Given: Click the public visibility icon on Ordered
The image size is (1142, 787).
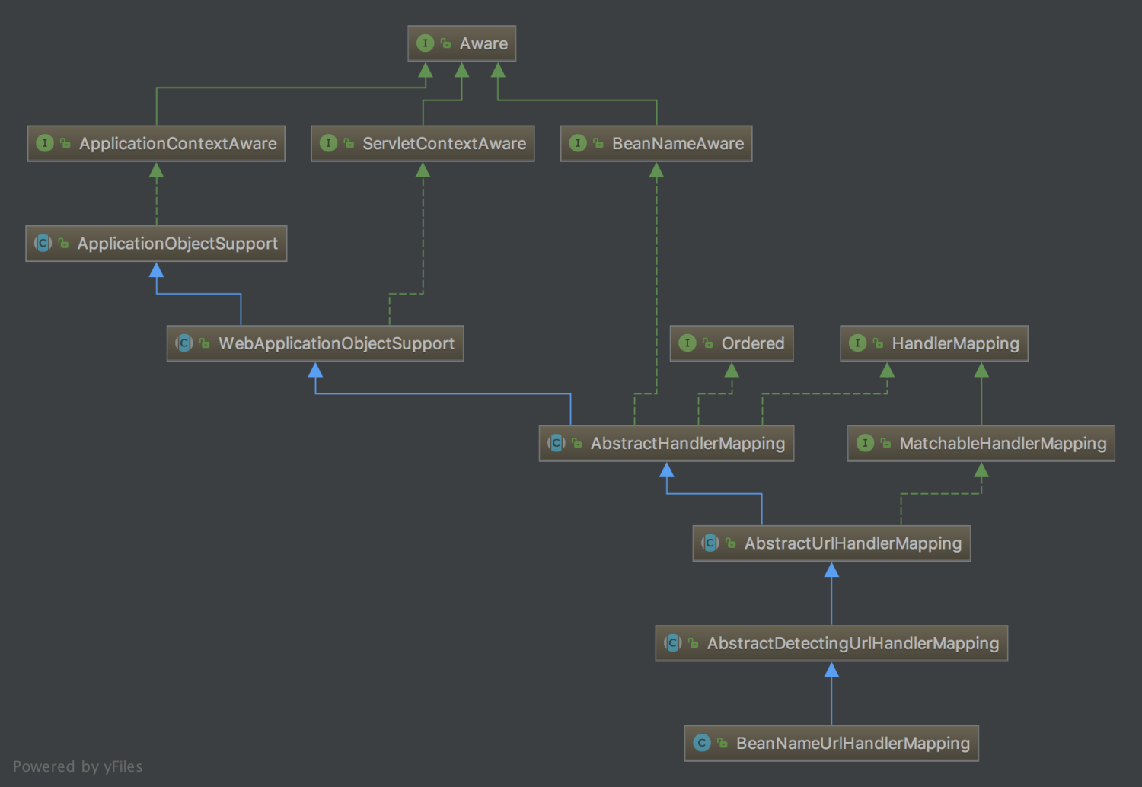Looking at the screenshot, I should [708, 343].
